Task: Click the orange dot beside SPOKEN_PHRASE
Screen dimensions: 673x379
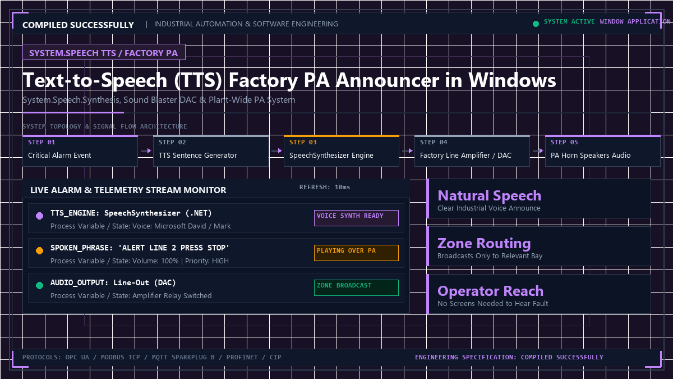Action: tap(39, 251)
